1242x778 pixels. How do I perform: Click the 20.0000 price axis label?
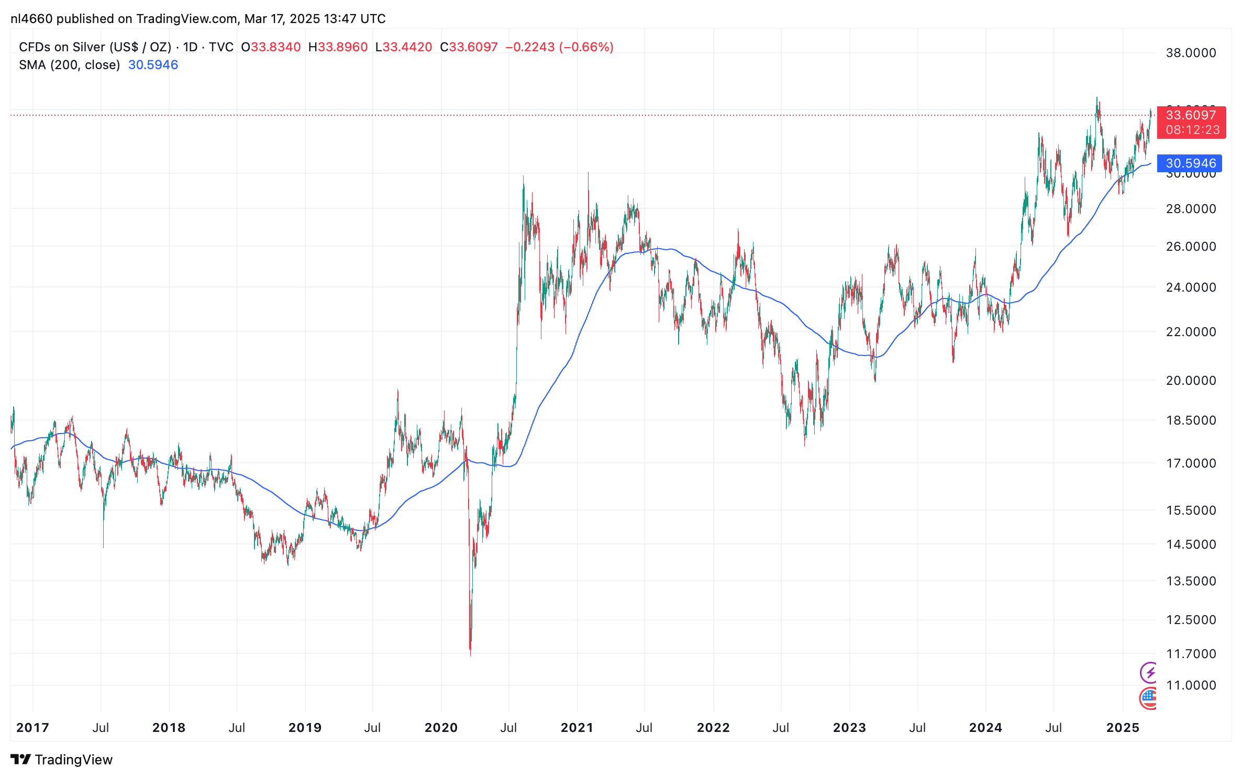(1191, 381)
